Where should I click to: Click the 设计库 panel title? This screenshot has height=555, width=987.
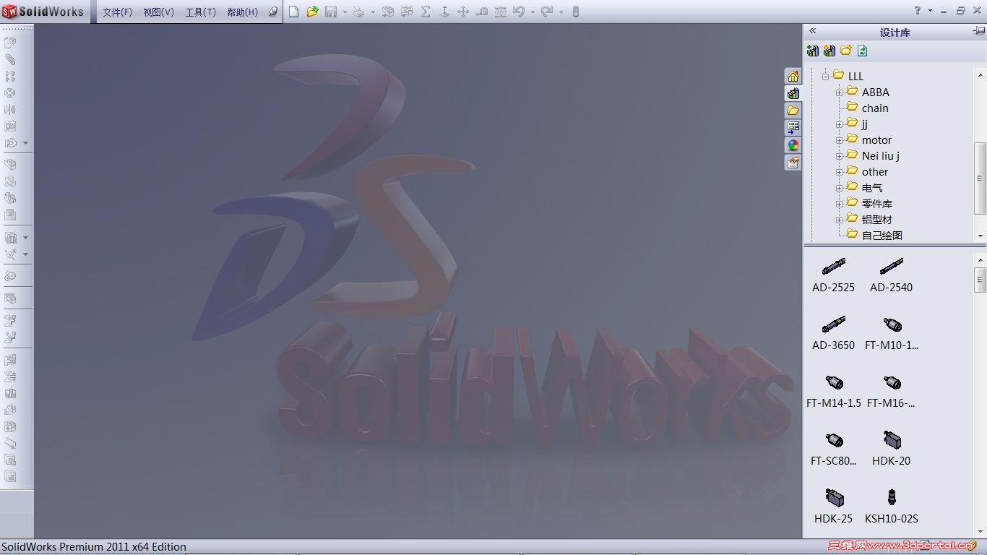pyautogui.click(x=895, y=32)
